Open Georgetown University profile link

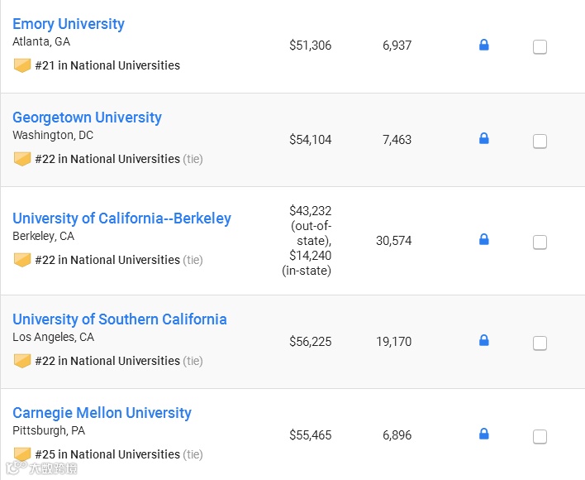pyautogui.click(x=87, y=118)
